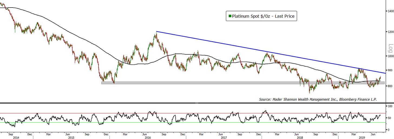Click the 900 price axis value
This screenshot has height=139, width=394.
click(390, 70)
